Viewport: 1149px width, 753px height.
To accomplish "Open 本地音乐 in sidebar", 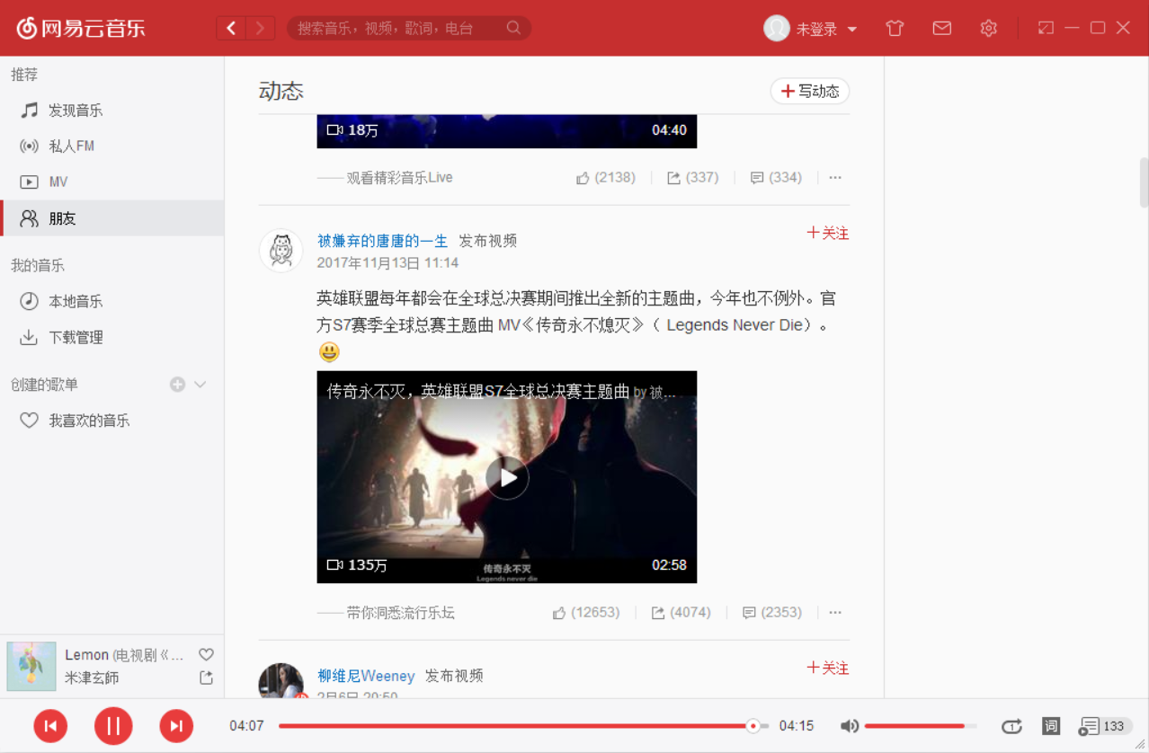I will [x=111, y=301].
